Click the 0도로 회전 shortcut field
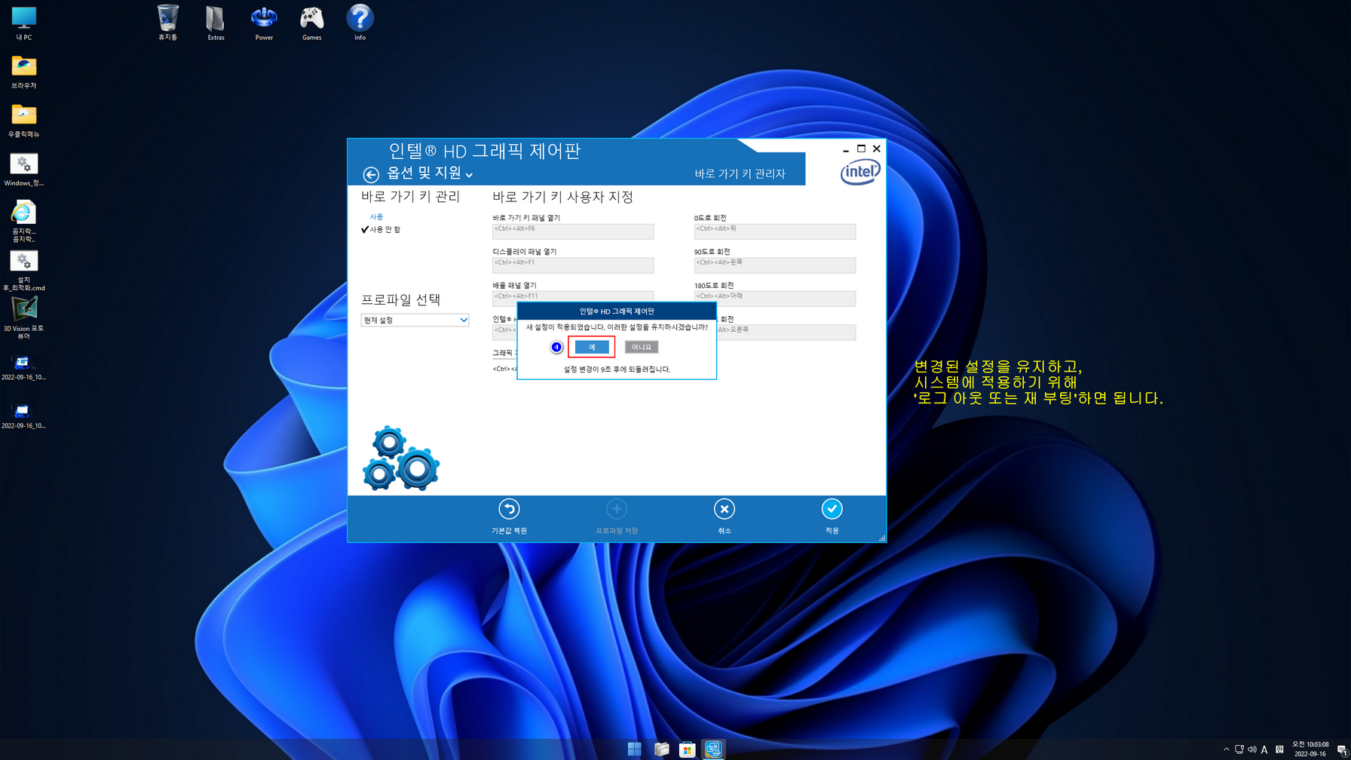1351x760 pixels. tap(775, 231)
